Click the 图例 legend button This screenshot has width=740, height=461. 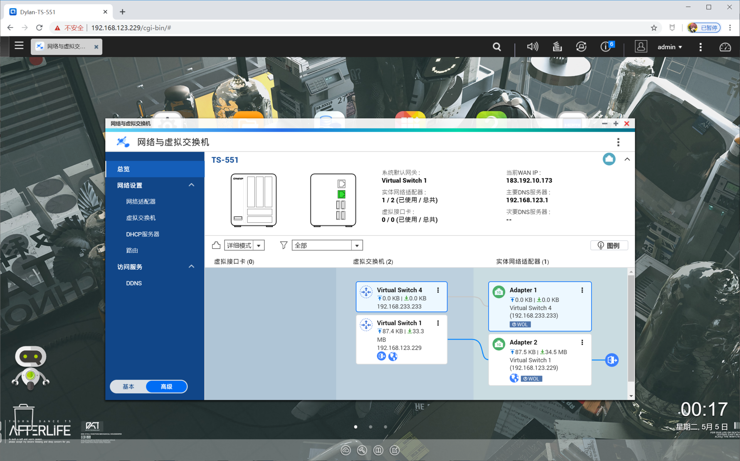609,246
